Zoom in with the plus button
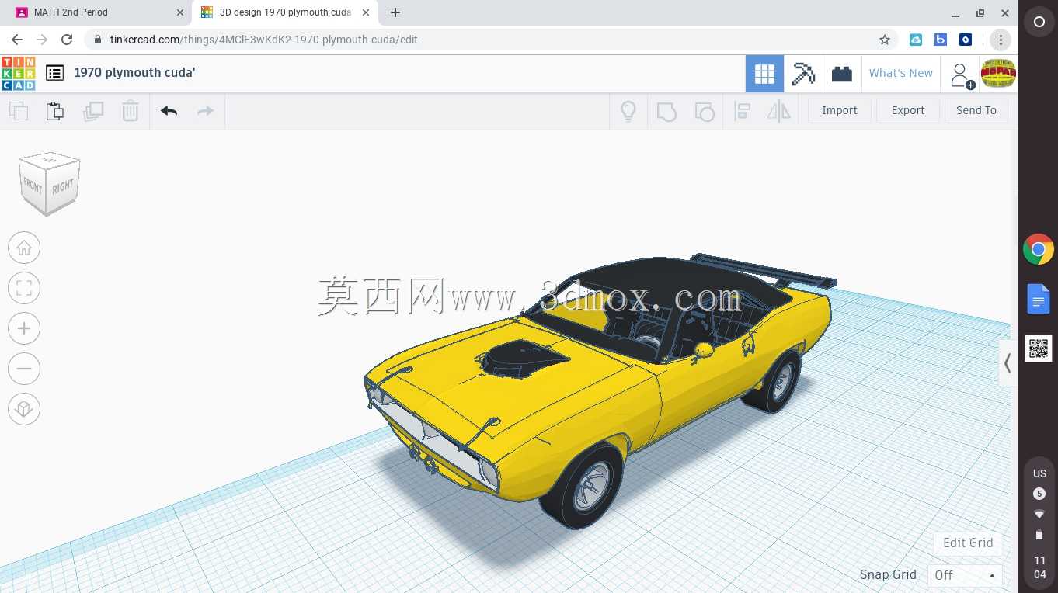Image resolution: width=1058 pixels, height=593 pixels. tap(24, 328)
